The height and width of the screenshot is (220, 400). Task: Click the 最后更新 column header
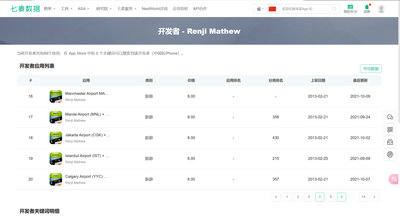point(360,80)
